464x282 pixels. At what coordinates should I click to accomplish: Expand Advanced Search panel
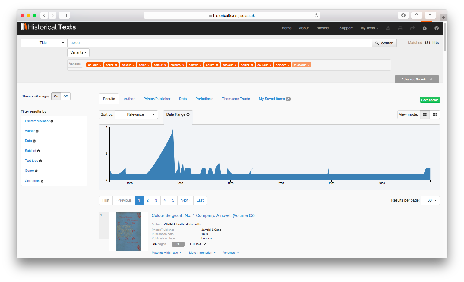[417, 79]
